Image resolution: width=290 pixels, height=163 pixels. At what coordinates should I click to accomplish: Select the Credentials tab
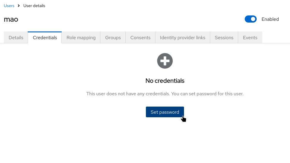click(x=45, y=38)
